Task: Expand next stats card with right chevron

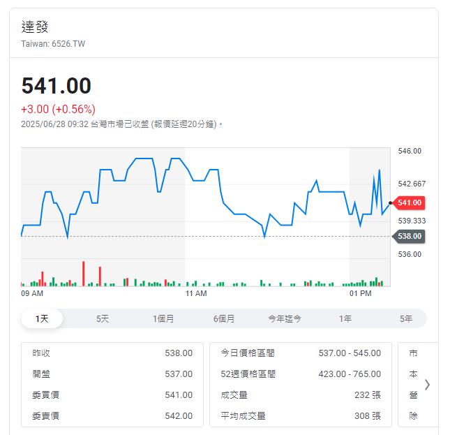Action: click(427, 385)
